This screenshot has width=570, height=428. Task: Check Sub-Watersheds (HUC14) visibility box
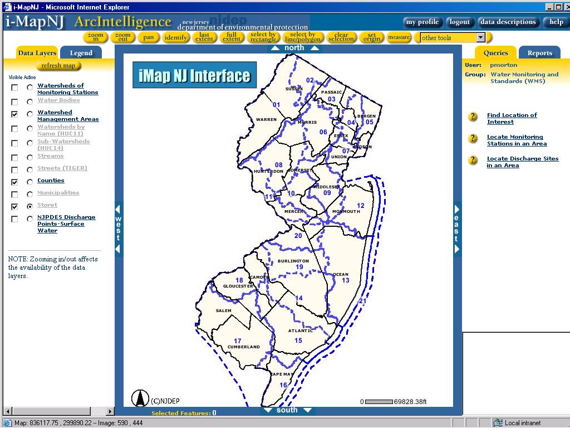14,143
